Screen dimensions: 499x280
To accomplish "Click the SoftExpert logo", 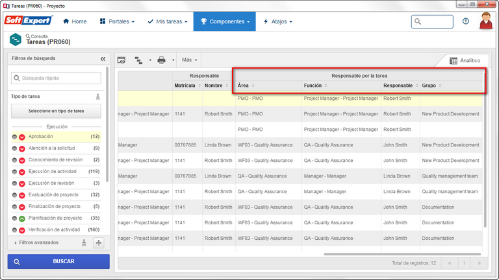I will 29,21.
